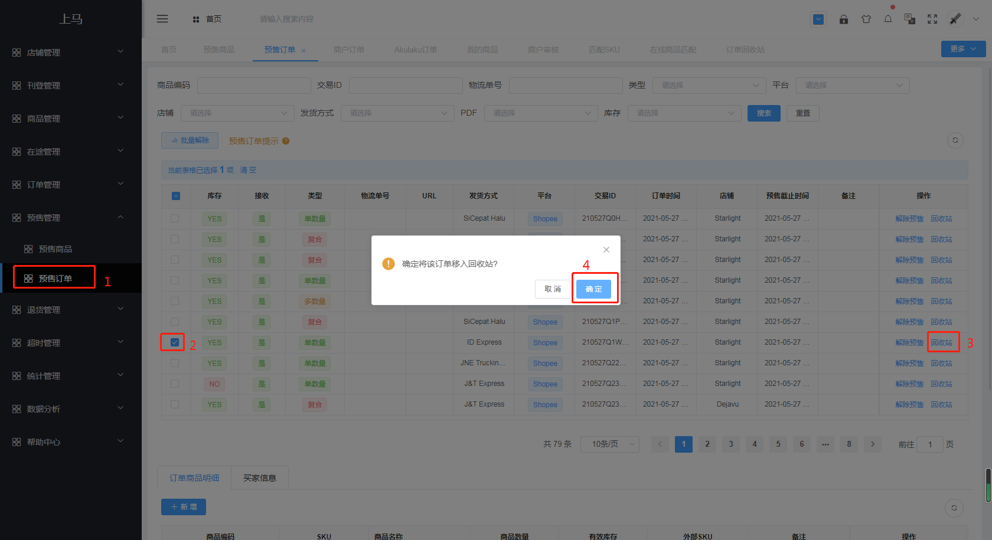
Task: Enter fullscreen with the expand arrows icon
Action: coord(932,19)
